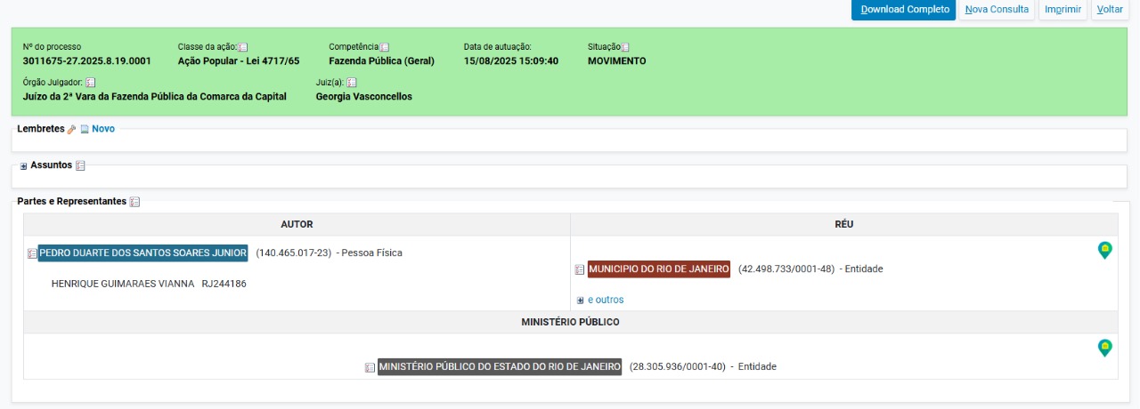Select the Ministério Público do Estado party label
1140x409 pixels.
500,366
